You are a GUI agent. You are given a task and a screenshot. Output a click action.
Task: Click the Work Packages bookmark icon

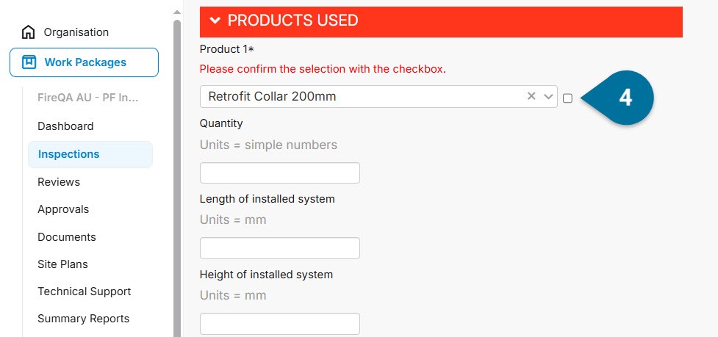point(29,62)
